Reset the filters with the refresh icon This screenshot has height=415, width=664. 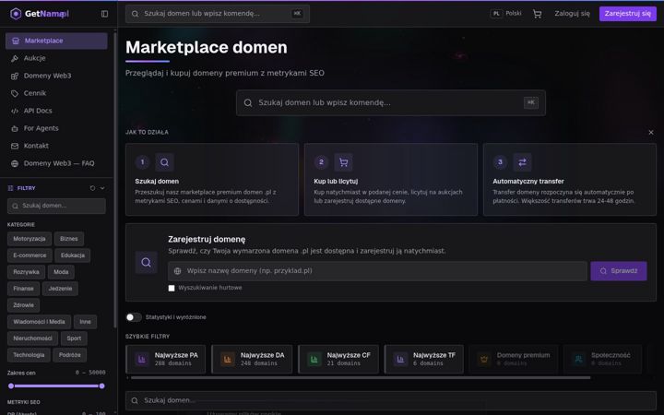point(92,188)
